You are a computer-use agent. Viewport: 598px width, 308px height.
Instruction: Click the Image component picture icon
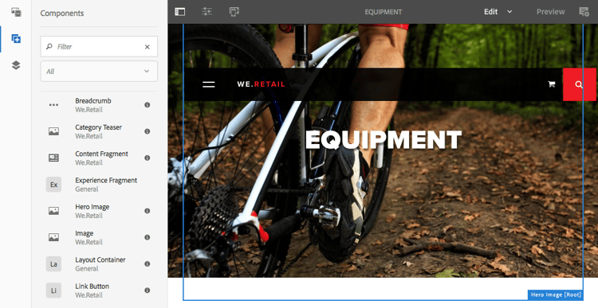(53, 237)
